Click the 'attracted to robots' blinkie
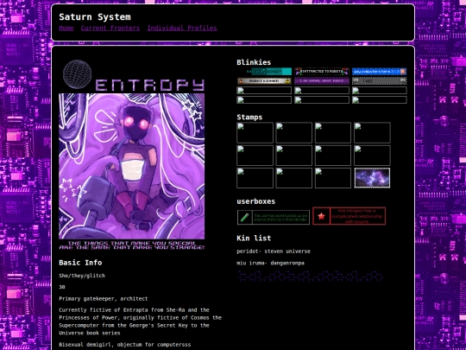The image size is (466, 350). 322,72
